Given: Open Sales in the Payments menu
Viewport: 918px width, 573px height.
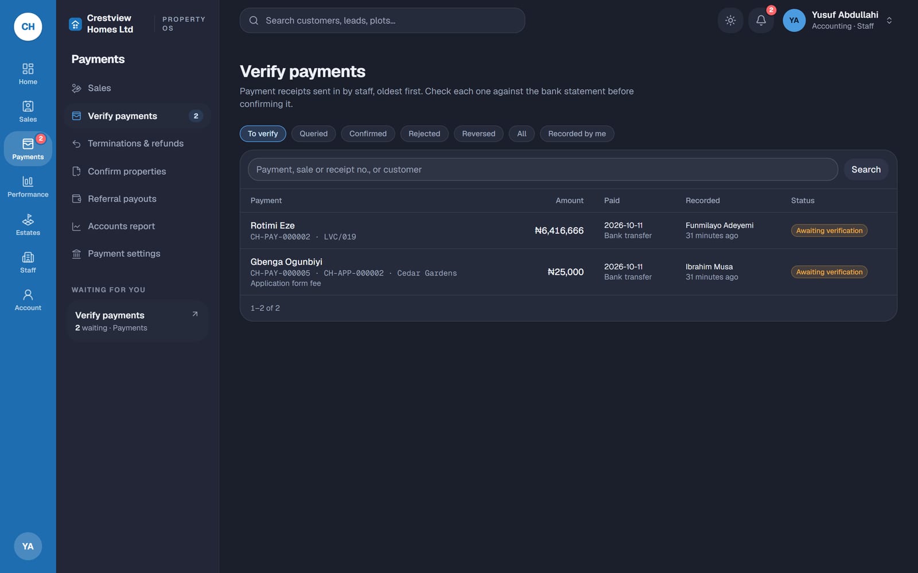Looking at the screenshot, I should point(137,88).
